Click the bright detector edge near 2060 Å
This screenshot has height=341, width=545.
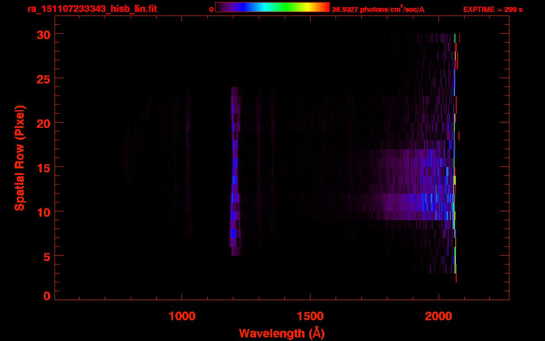pos(454,158)
